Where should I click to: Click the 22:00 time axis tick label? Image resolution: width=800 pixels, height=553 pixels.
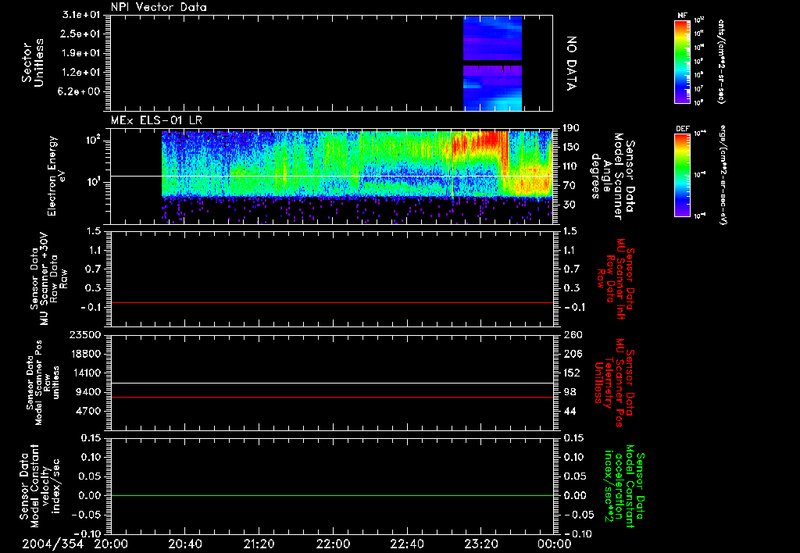tap(333, 544)
